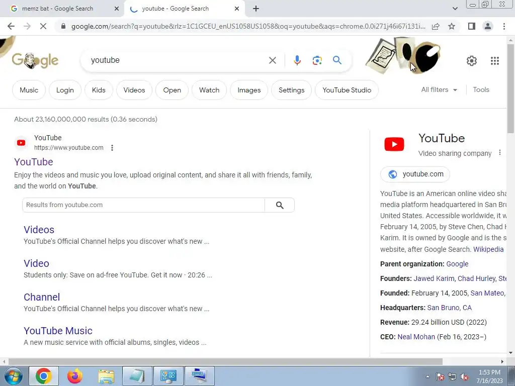
Task: Switch to Videos results chip
Action: [x=134, y=90]
